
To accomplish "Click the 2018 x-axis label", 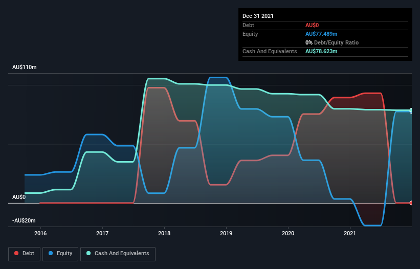I will point(164,233).
